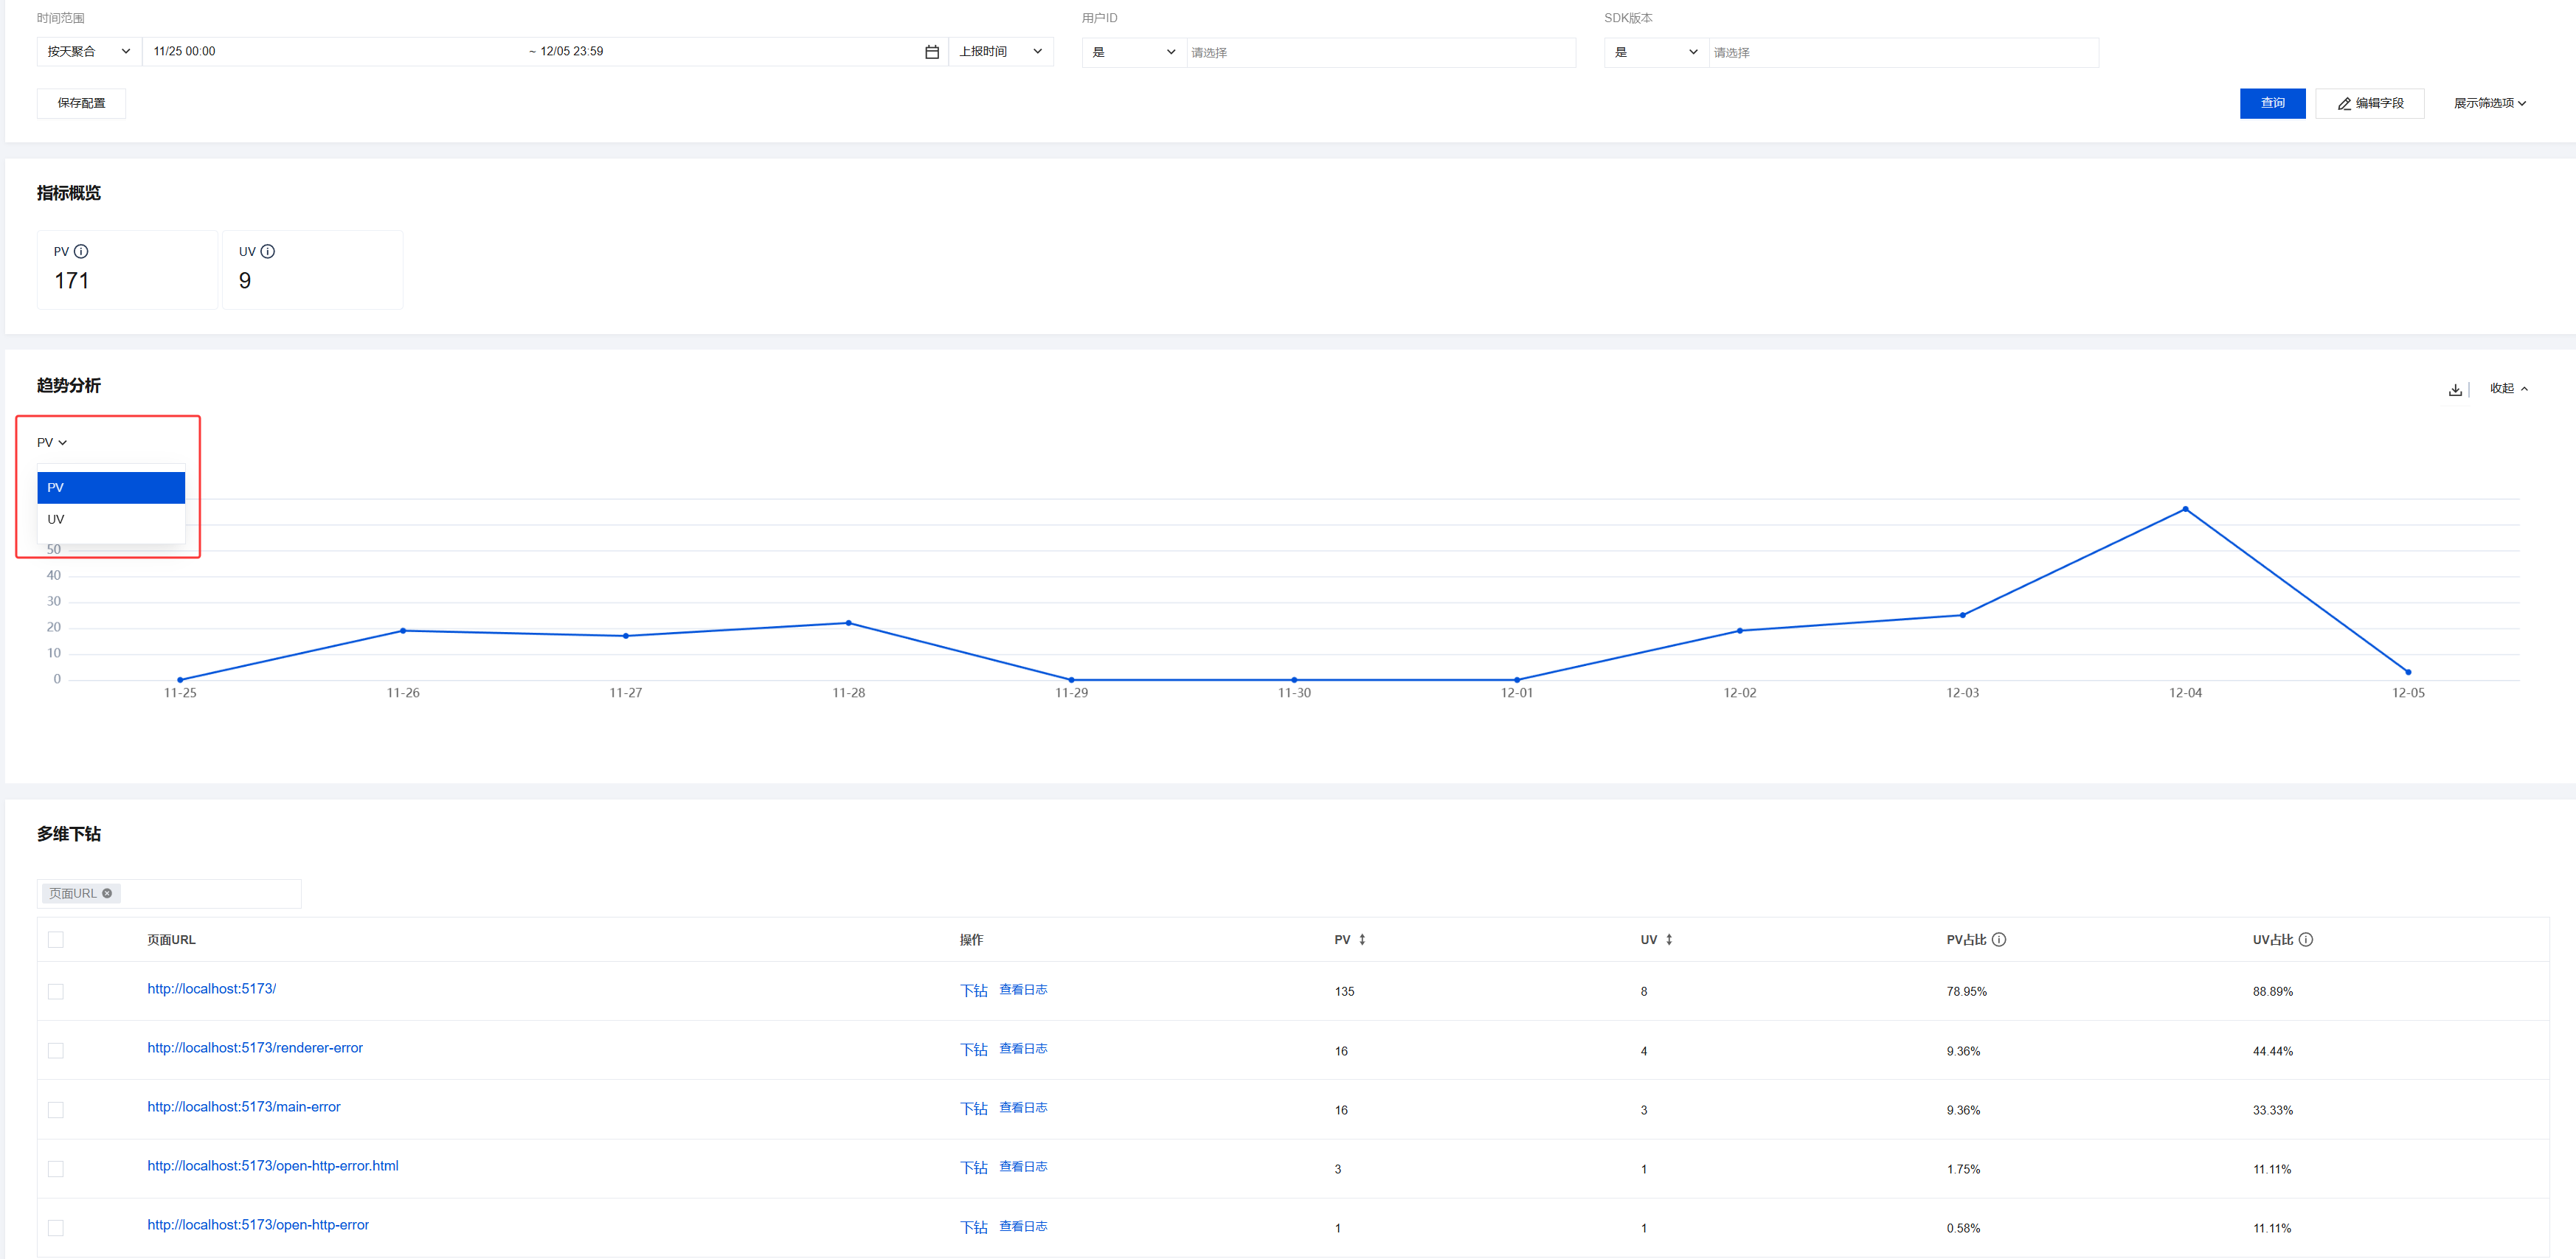Select PV option in metric dropdown
Image resolution: width=2576 pixels, height=1259 pixels.
(x=110, y=488)
